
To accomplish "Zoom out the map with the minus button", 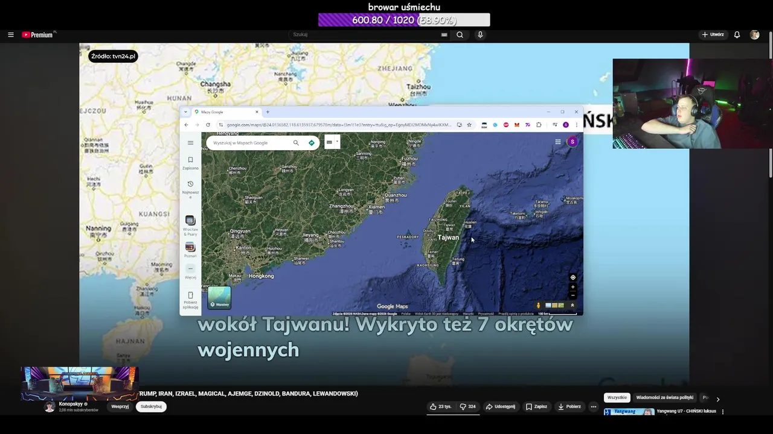I will point(573,295).
